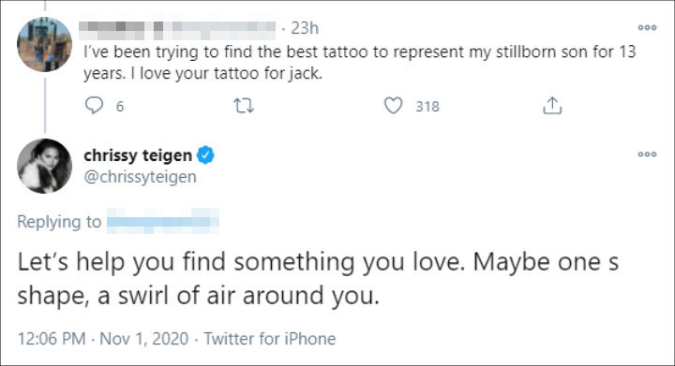The height and width of the screenshot is (366, 675).
Task: Open the 23h timestamp link
Action: coord(305,28)
